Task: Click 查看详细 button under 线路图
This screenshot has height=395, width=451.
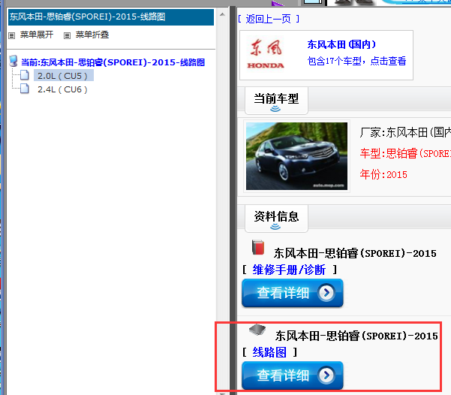Action: [x=293, y=375]
